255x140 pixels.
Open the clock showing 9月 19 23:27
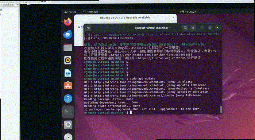[x=188, y=12]
